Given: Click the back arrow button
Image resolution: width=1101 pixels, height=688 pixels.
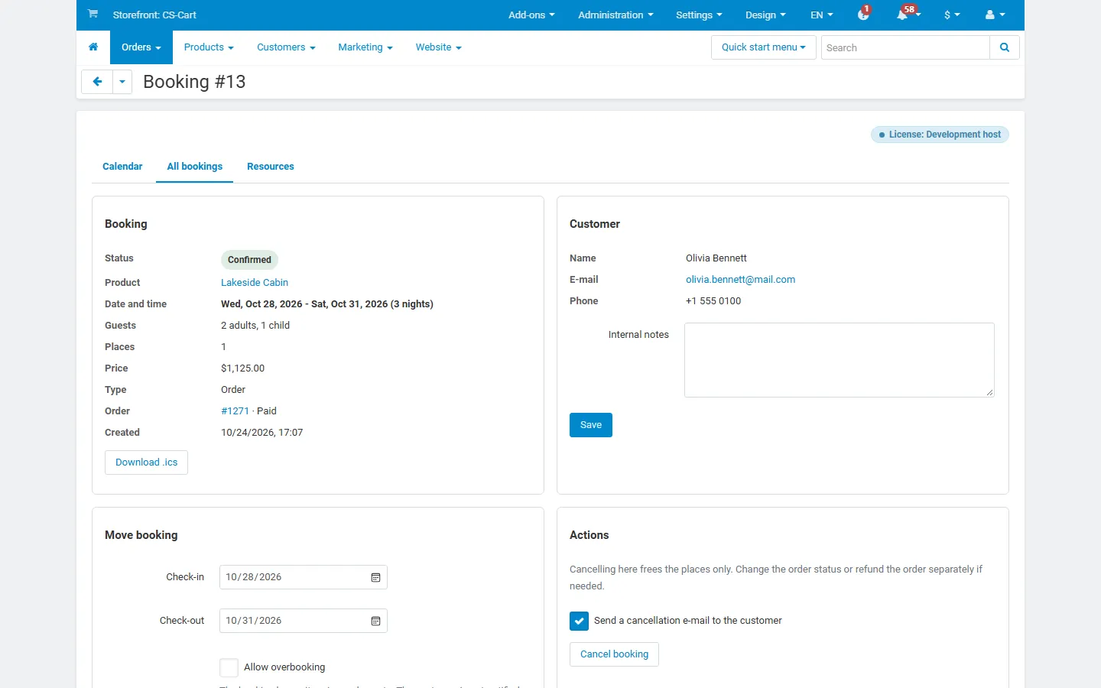Looking at the screenshot, I should 97,82.
